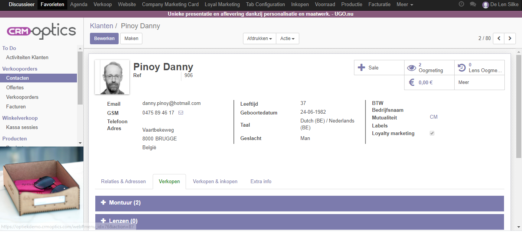Viewport: 522px width, 232px height.
Task: Open the Afdrukken dropdown
Action: point(259,39)
